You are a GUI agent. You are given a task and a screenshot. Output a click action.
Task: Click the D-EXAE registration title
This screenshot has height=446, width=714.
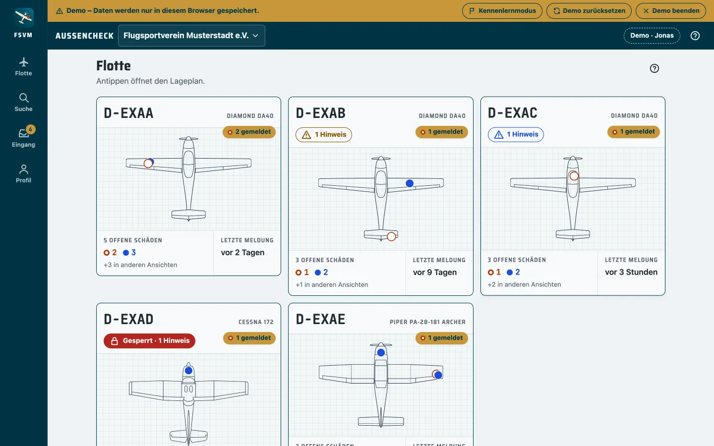pos(321,320)
